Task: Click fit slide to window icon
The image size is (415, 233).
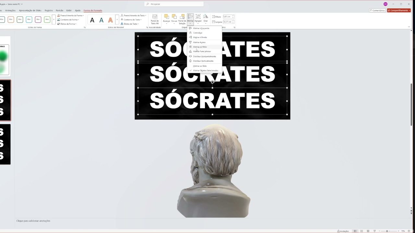Action: pos(409,231)
